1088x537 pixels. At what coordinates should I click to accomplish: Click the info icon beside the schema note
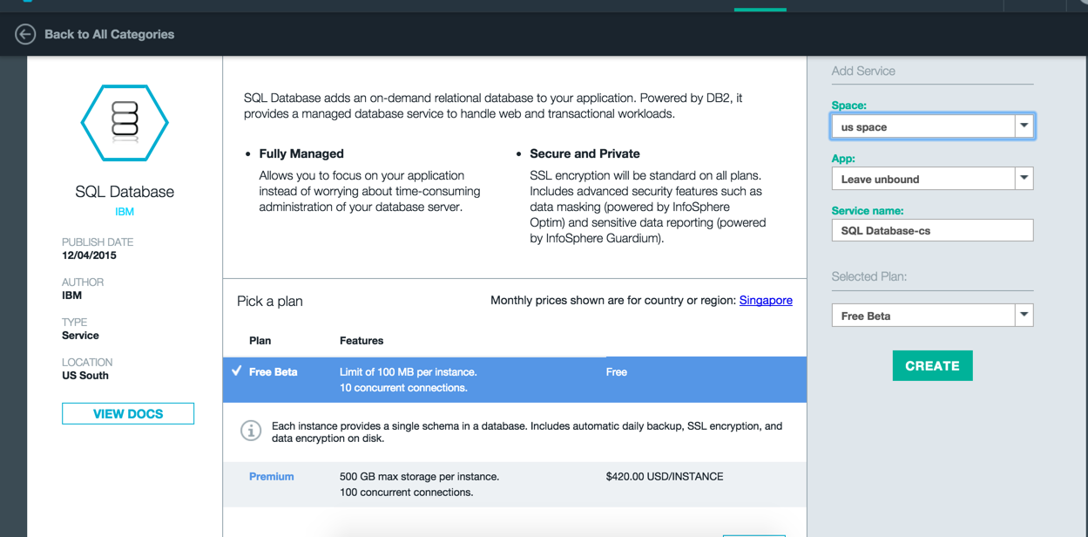point(251,430)
